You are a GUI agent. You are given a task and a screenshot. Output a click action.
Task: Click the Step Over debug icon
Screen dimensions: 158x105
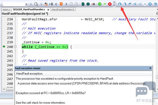tap(120, 4)
